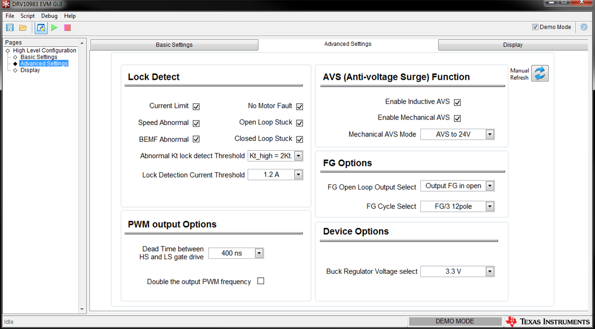Select Display in Pages tree
The image size is (595, 329).
tap(30, 70)
